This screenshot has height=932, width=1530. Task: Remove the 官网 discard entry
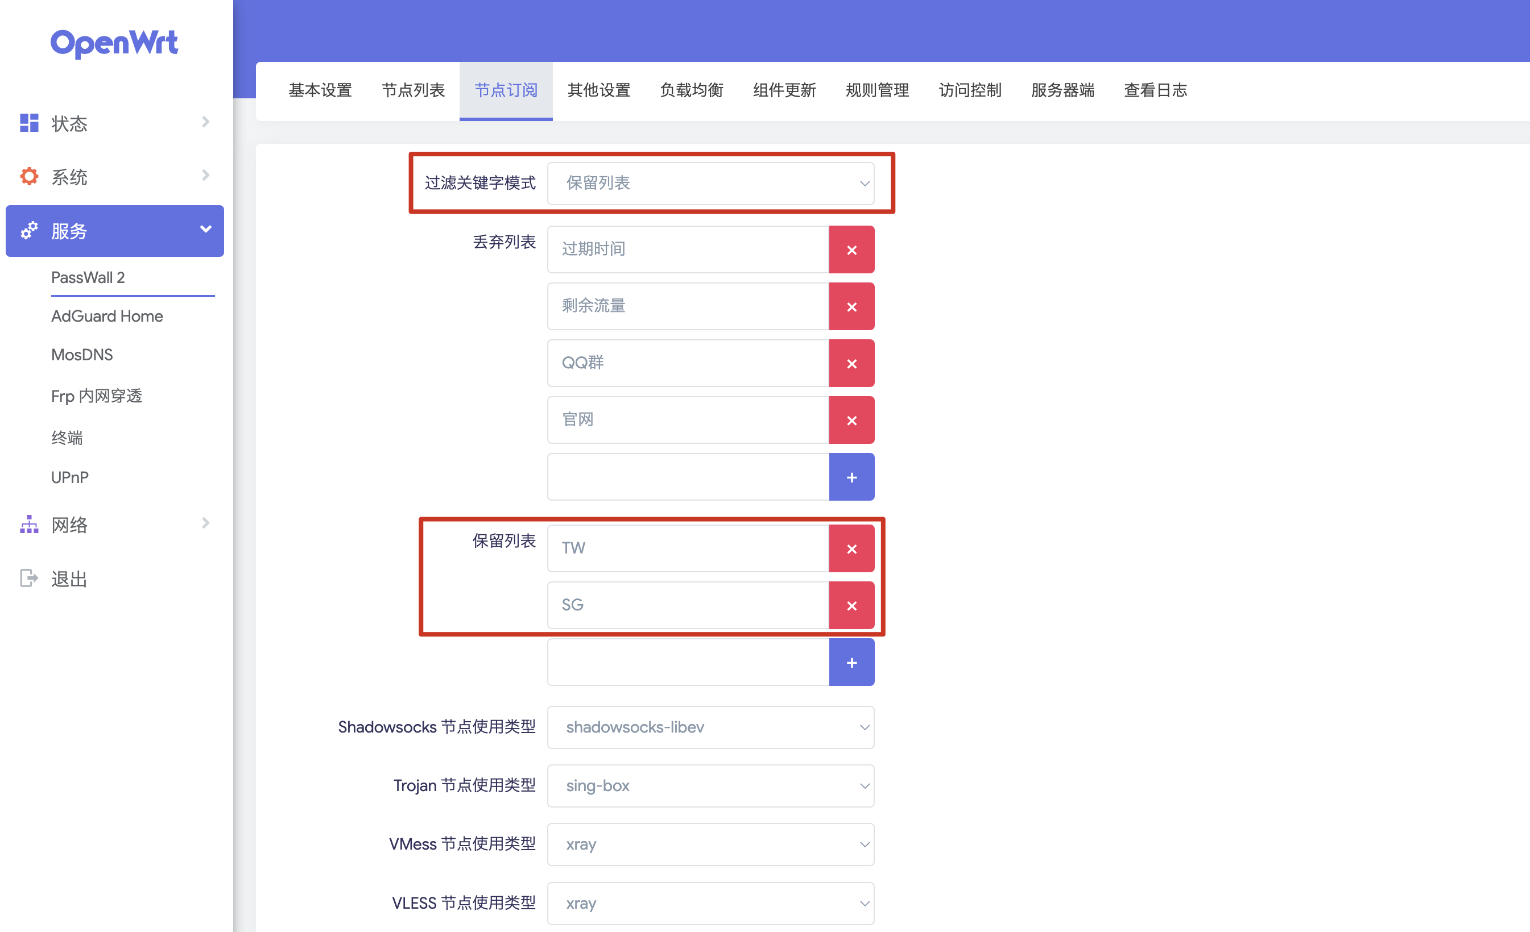point(851,420)
